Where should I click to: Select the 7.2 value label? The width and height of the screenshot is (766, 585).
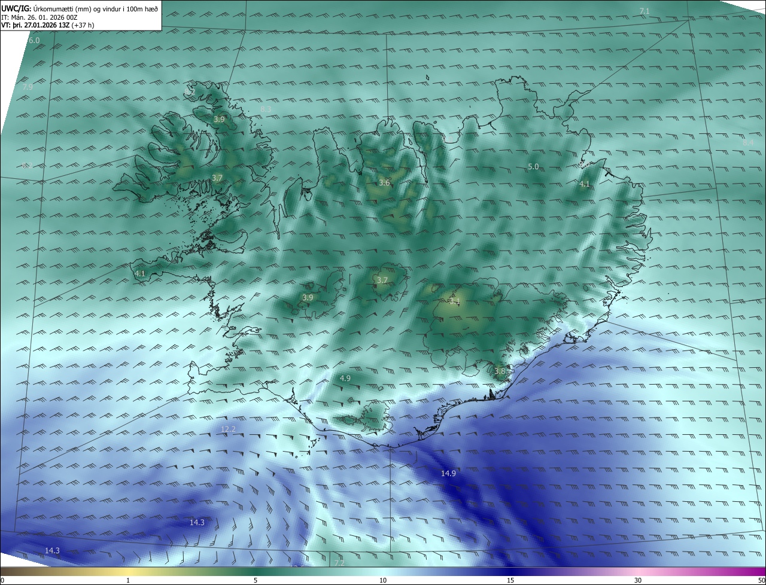pyautogui.click(x=339, y=563)
